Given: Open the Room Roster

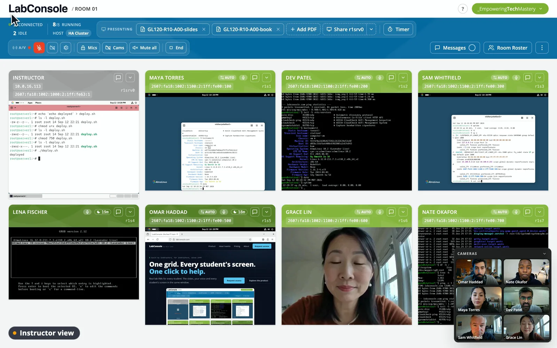Looking at the screenshot, I should click(x=508, y=48).
